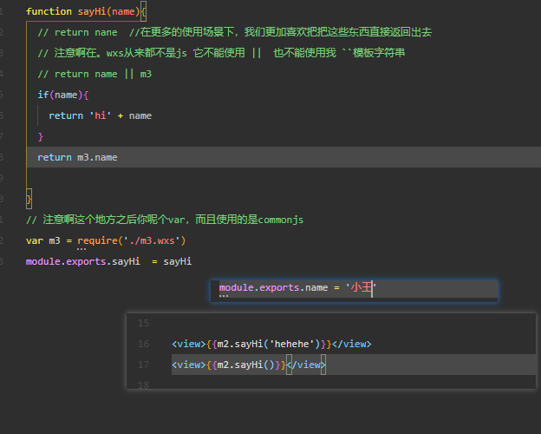The height and width of the screenshot is (434, 541).
Task: Select line number 16 in the gutter
Action: pos(143,344)
